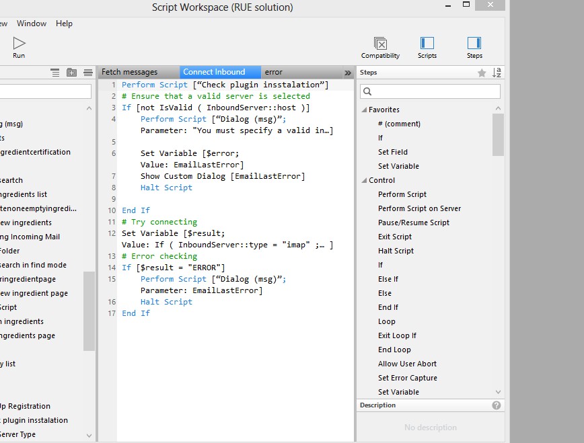Click the list view icon in scripts pane

[x=55, y=73]
